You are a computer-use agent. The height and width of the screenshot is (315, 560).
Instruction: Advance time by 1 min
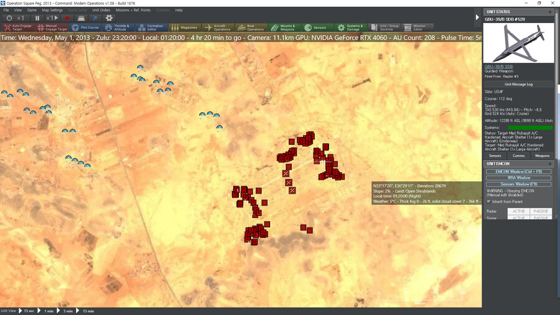tap(45, 311)
